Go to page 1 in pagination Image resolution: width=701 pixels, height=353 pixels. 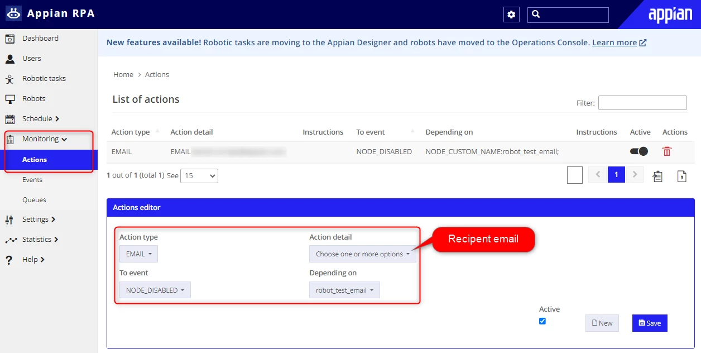pos(616,175)
